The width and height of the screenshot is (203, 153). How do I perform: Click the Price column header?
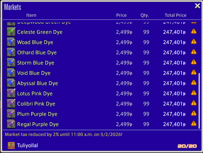point(121,15)
